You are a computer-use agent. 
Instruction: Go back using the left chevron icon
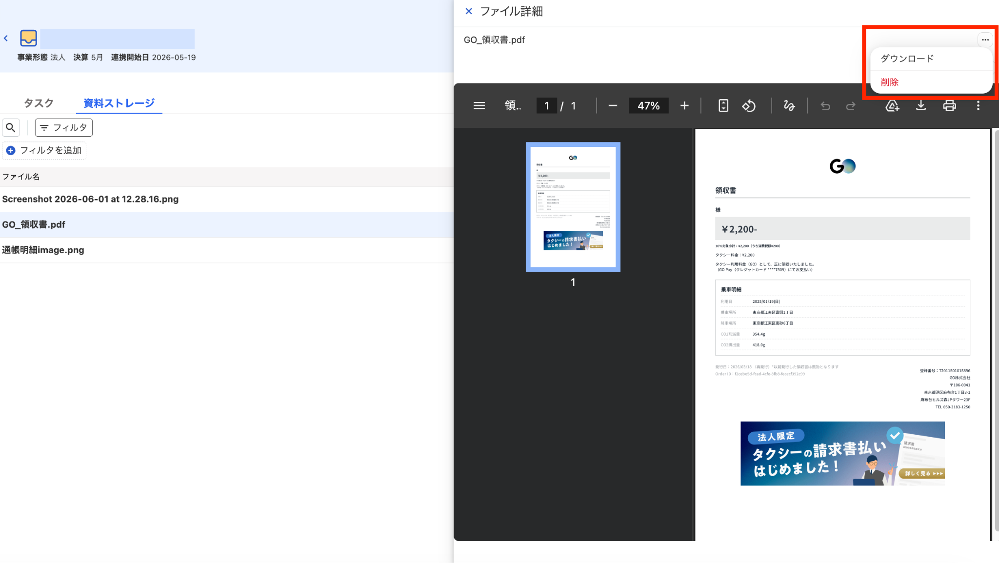pyautogui.click(x=6, y=39)
